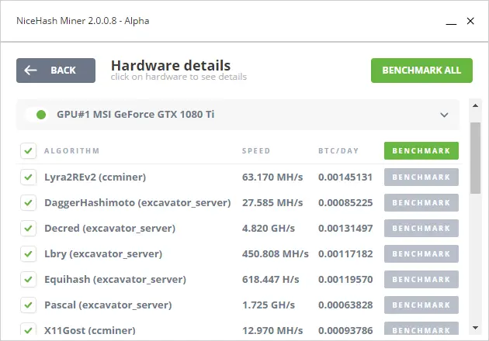Uncheck the Equihash algorithm checkbox
The height and width of the screenshot is (341, 489).
[x=29, y=279]
